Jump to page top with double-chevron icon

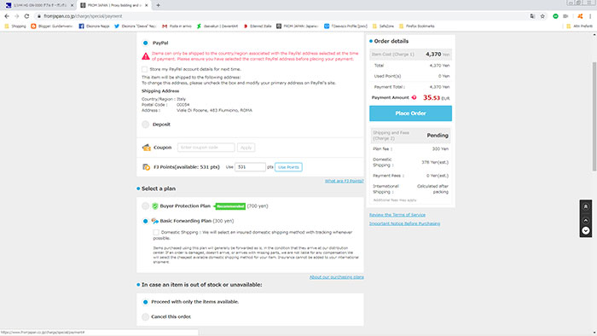586,206
